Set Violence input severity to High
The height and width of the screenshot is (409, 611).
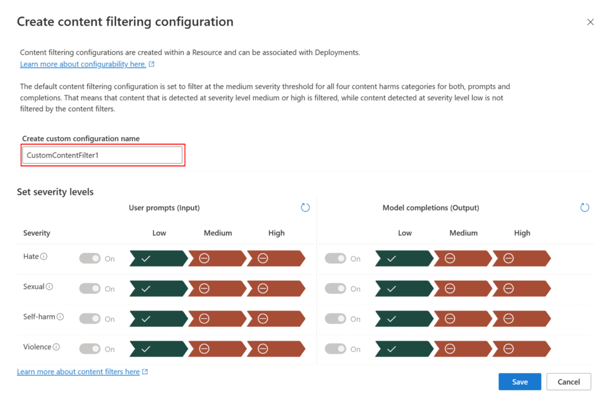(x=276, y=349)
